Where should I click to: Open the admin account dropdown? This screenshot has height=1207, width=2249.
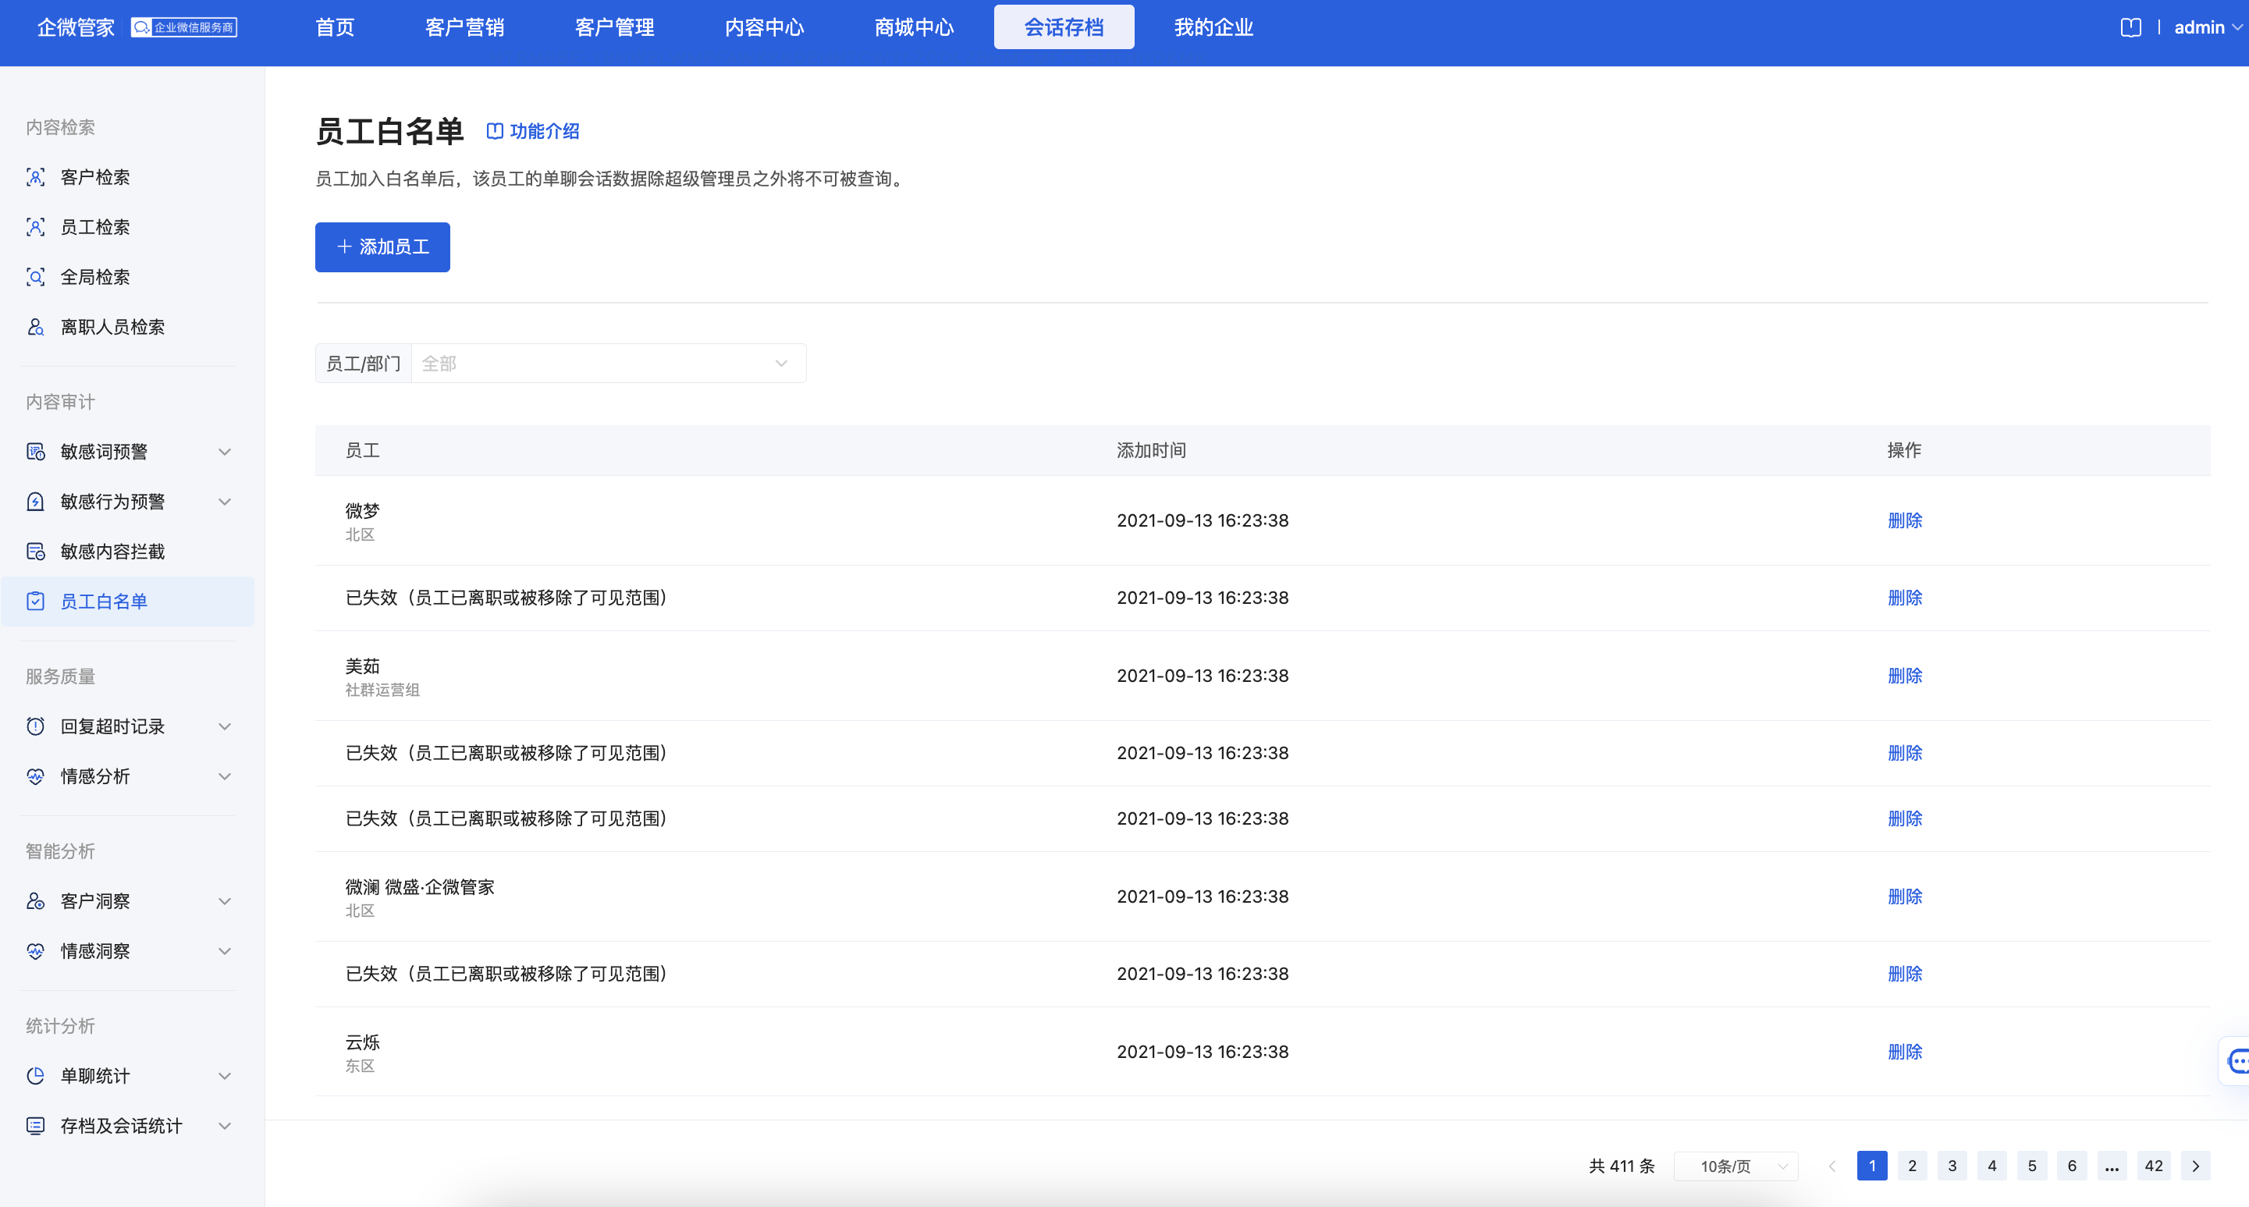click(2208, 27)
